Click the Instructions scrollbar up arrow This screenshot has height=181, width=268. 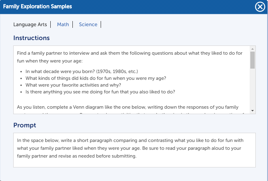tap(252, 49)
